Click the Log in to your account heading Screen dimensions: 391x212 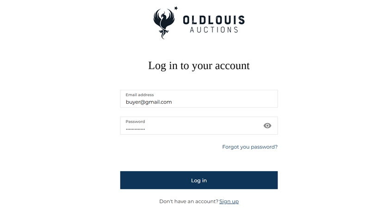(199, 66)
